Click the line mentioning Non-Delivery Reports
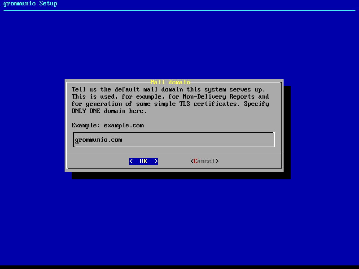The width and height of the screenshot is (359, 269). 170,96
